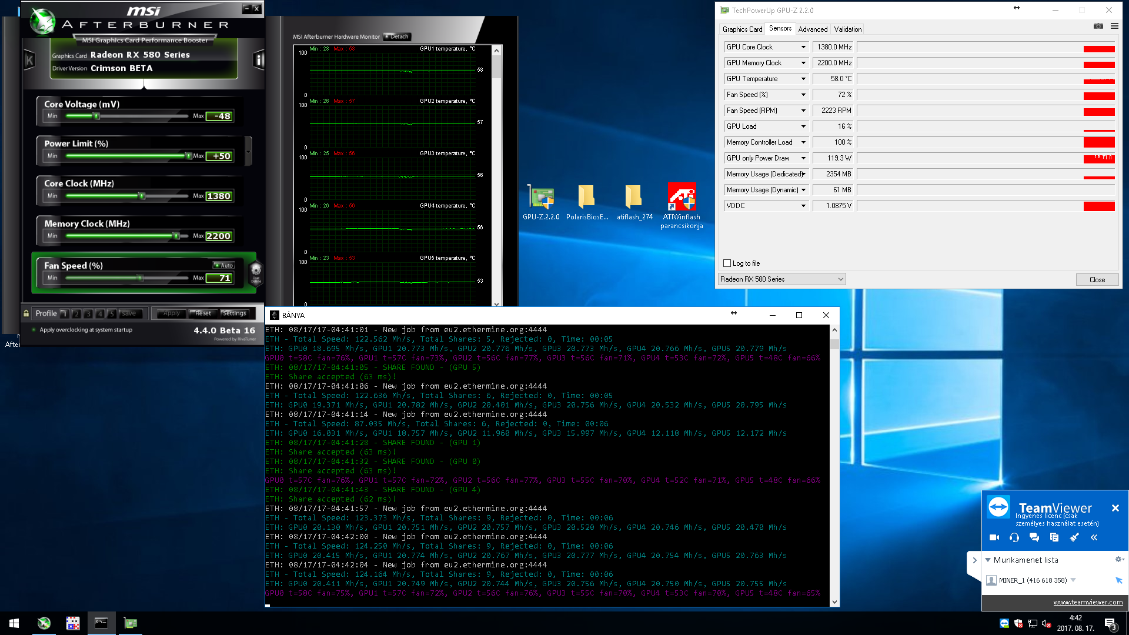
Task: Click the GPU-Z screenshot camera icon
Action: click(x=1098, y=26)
